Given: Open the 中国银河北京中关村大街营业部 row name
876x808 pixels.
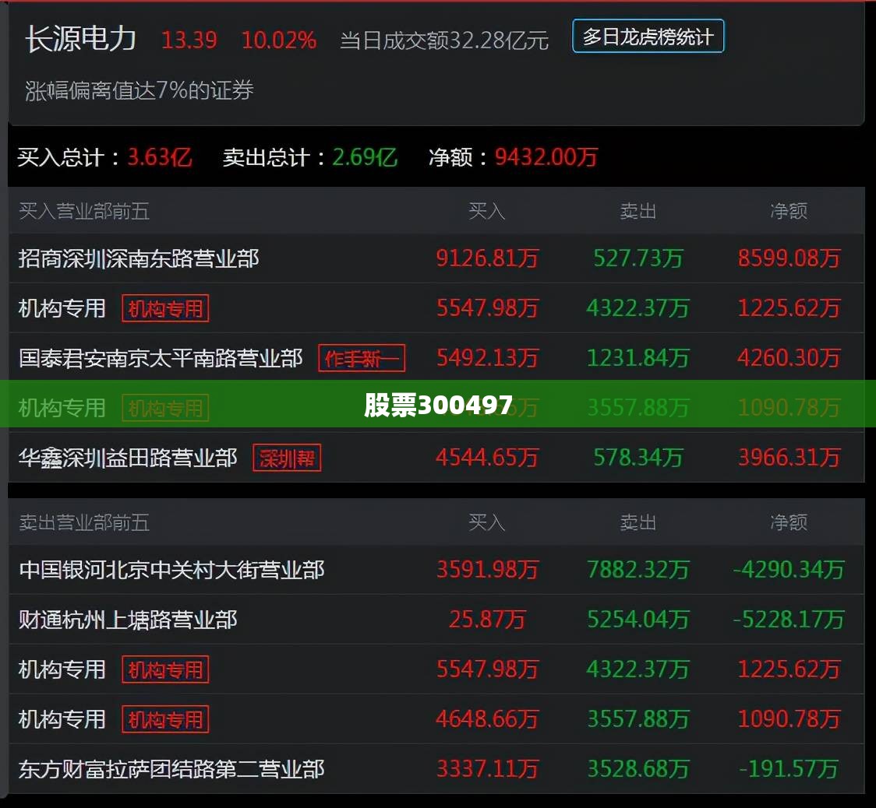Looking at the screenshot, I should (x=171, y=570).
